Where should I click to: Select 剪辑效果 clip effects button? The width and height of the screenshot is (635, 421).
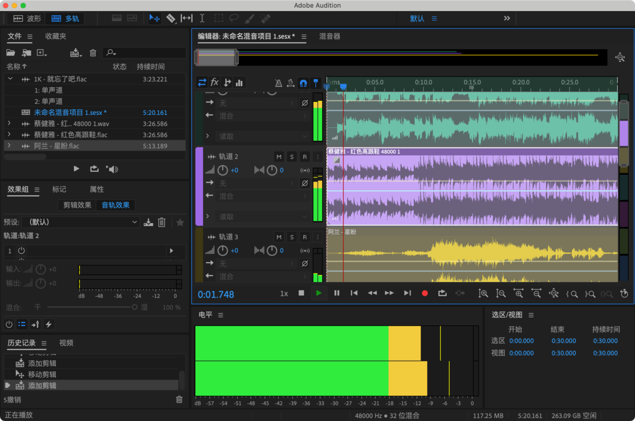click(x=77, y=205)
